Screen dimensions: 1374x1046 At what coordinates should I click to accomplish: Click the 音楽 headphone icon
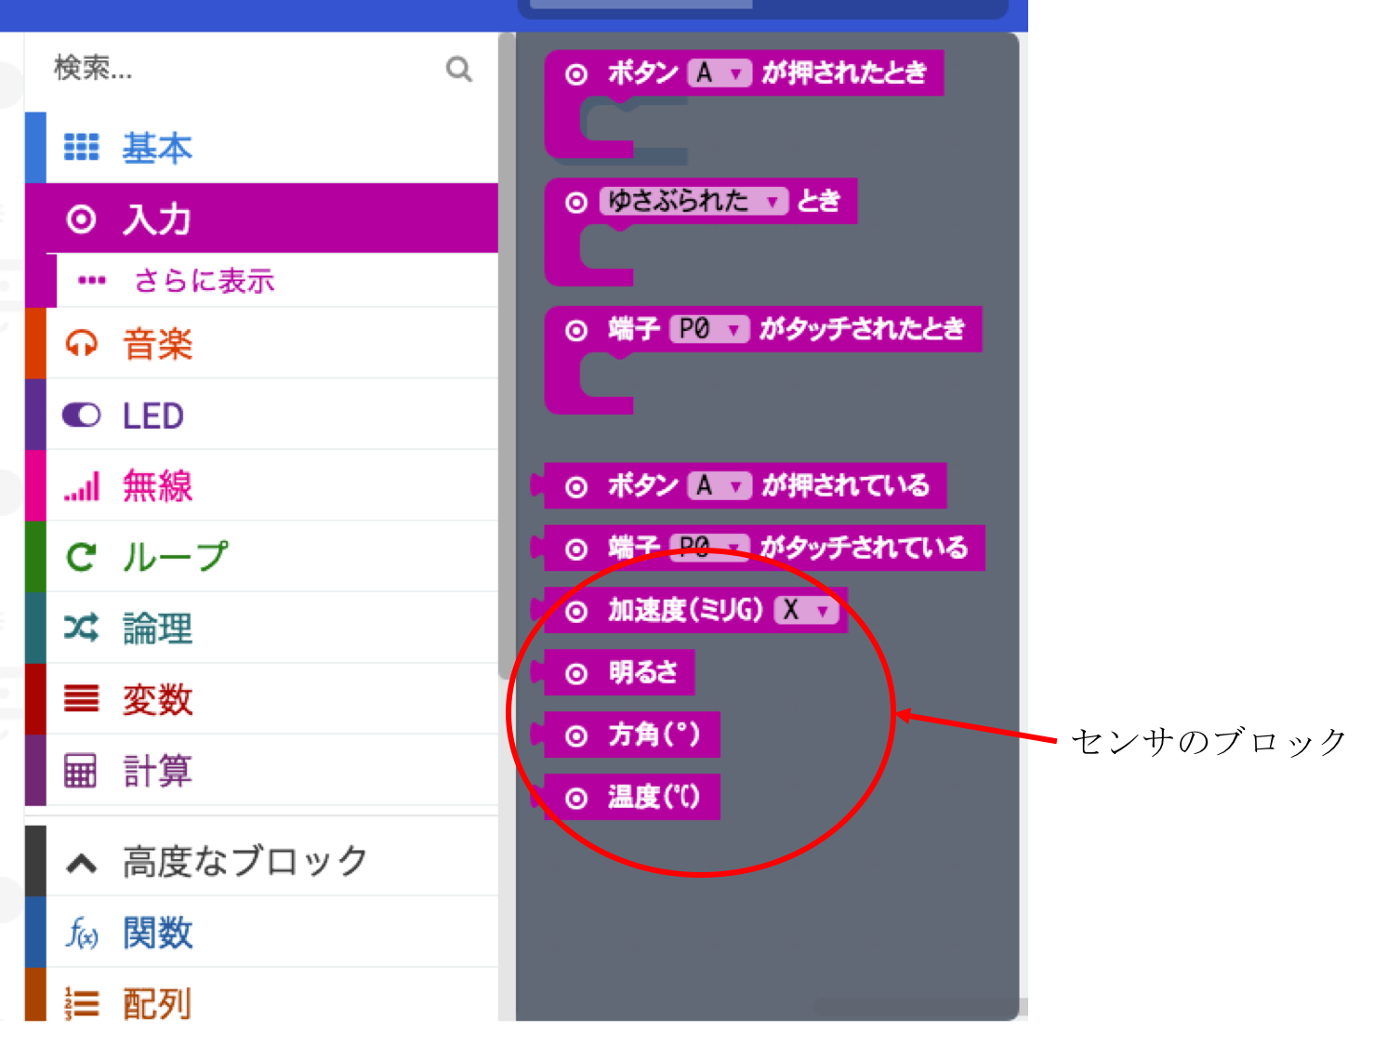81,344
